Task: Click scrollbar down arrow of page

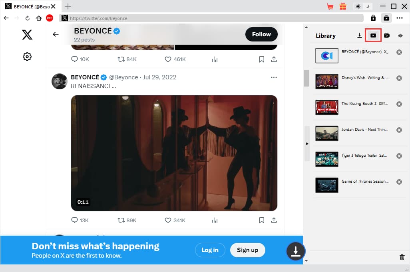Action: pyautogui.click(x=306, y=260)
